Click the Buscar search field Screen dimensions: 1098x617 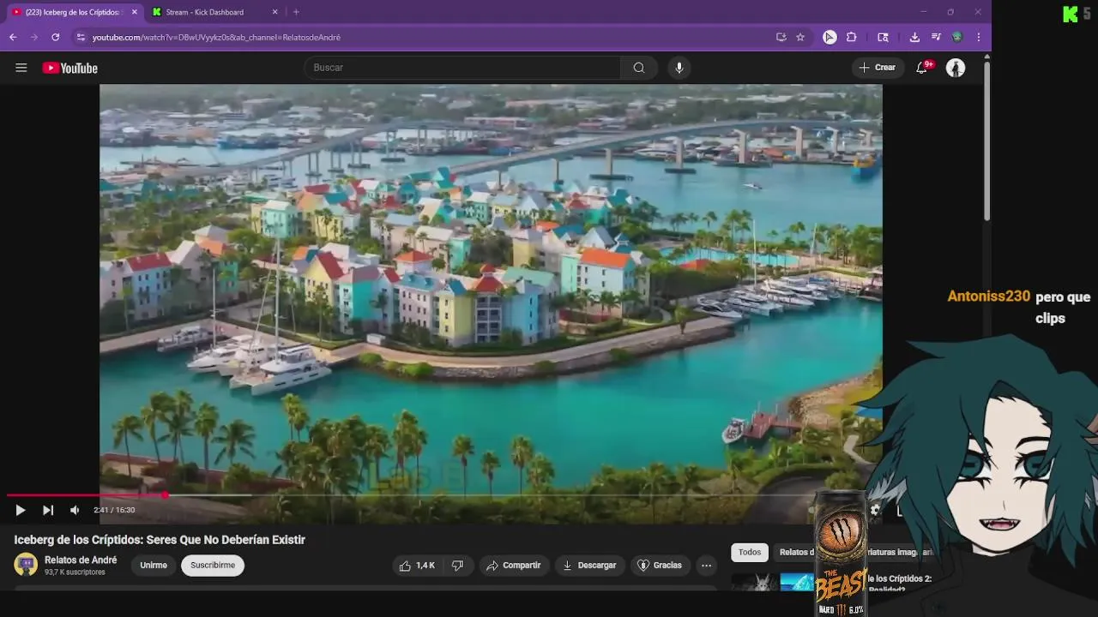click(x=463, y=68)
